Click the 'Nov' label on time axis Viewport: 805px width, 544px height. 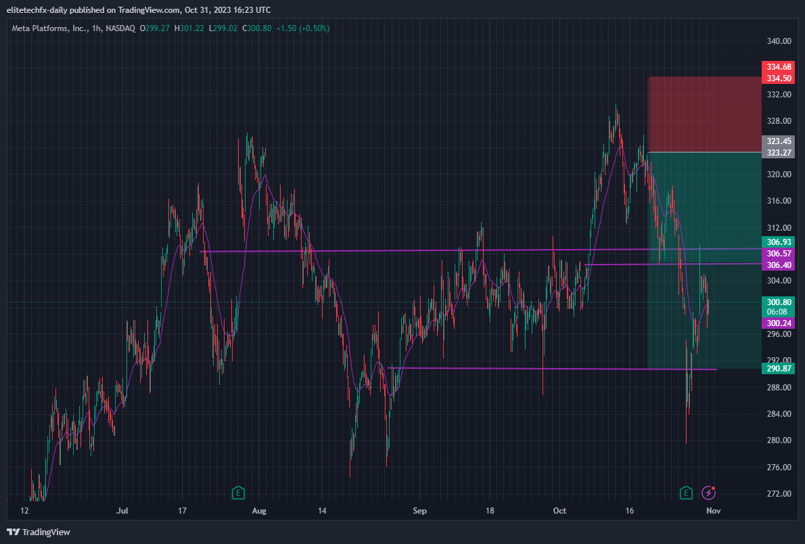(x=713, y=511)
